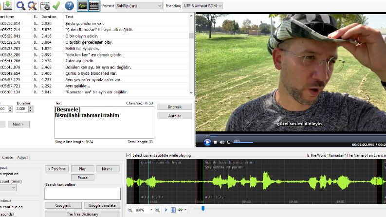This screenshot has height=217, width=386.
Task: Click the Text column header
Action: pyautogui.click(x=126, y=17)
